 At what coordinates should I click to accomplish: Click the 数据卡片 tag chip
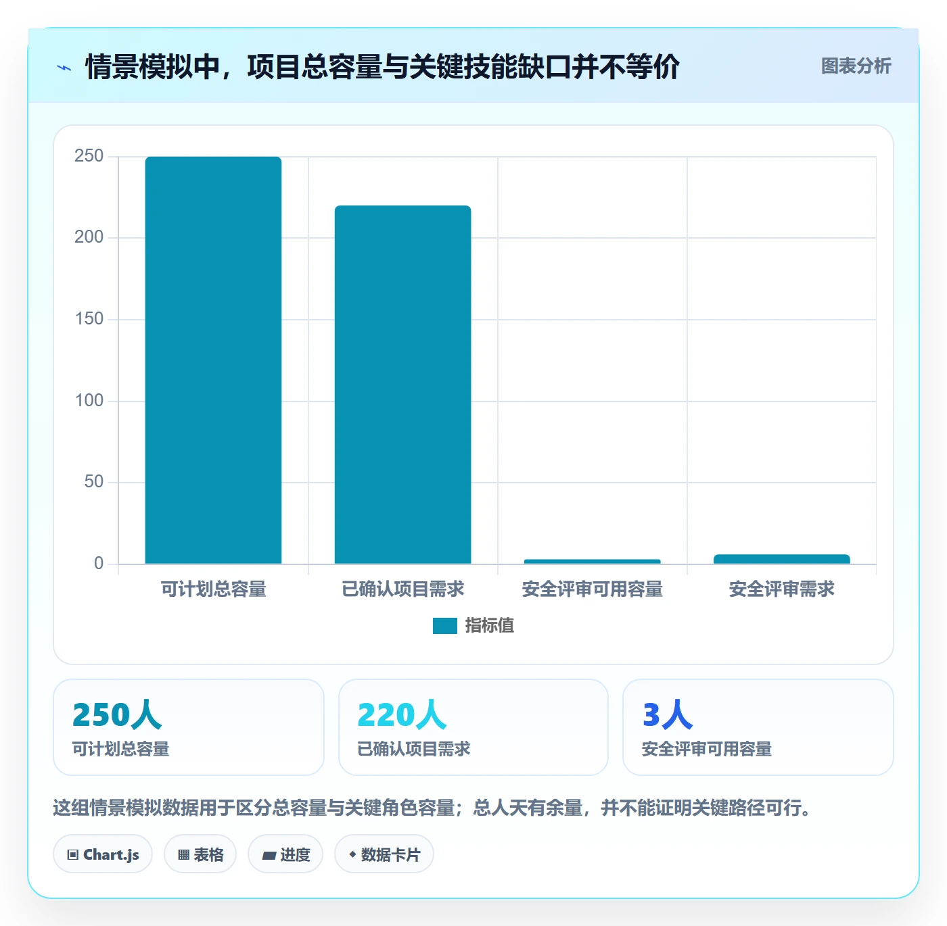coord(384,854)
